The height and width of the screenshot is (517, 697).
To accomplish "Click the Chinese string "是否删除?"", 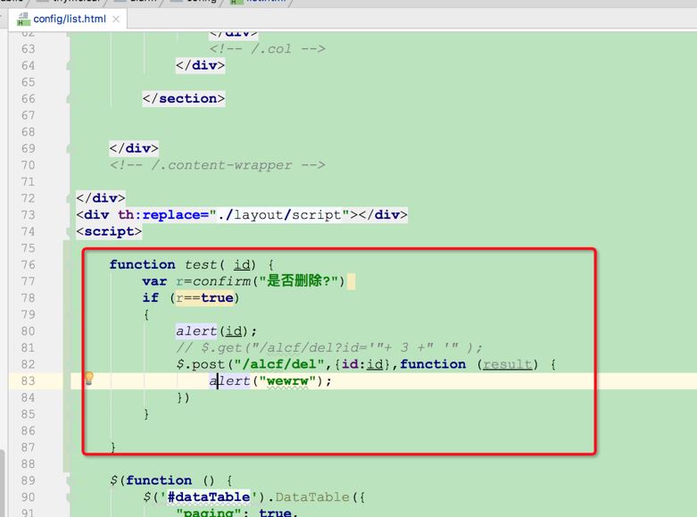I will (299, 281).
